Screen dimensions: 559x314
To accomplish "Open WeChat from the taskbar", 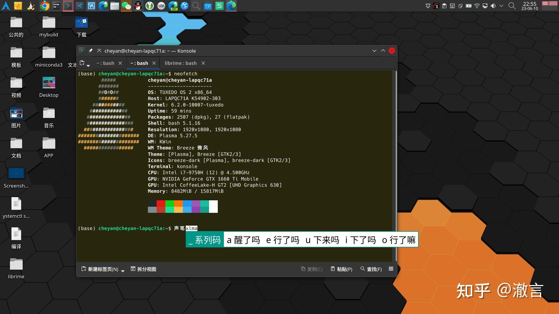I will (x=126, y=6).
